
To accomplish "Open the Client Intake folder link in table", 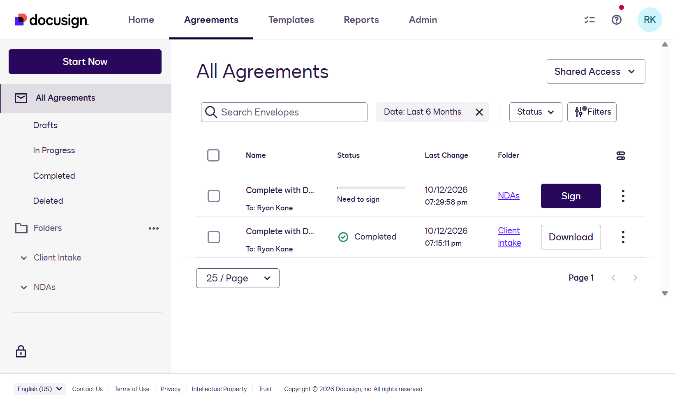I will [x=509, y=237].
